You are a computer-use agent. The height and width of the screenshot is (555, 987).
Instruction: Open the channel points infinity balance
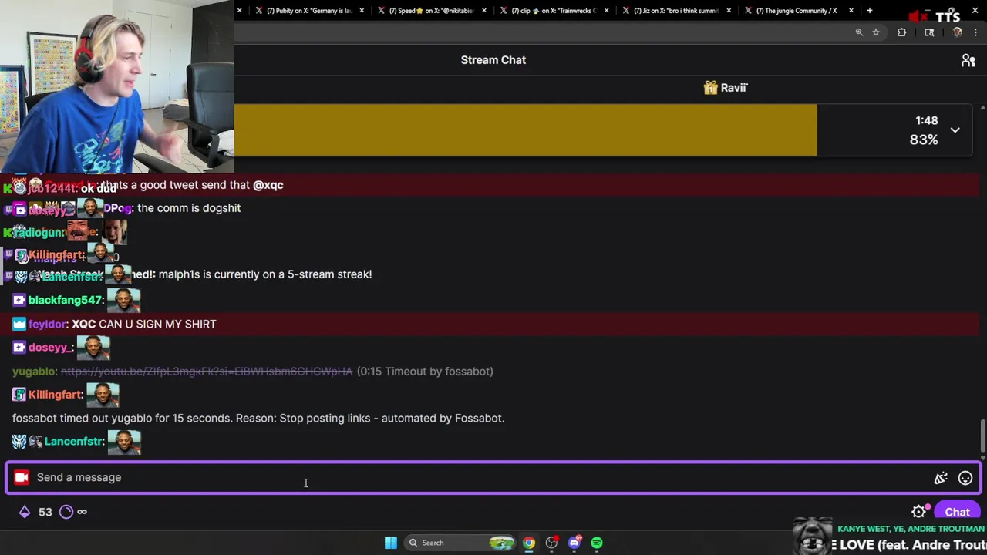(73, 512)
